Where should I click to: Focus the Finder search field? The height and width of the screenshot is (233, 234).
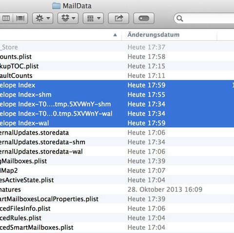click(x=204, y=19)
